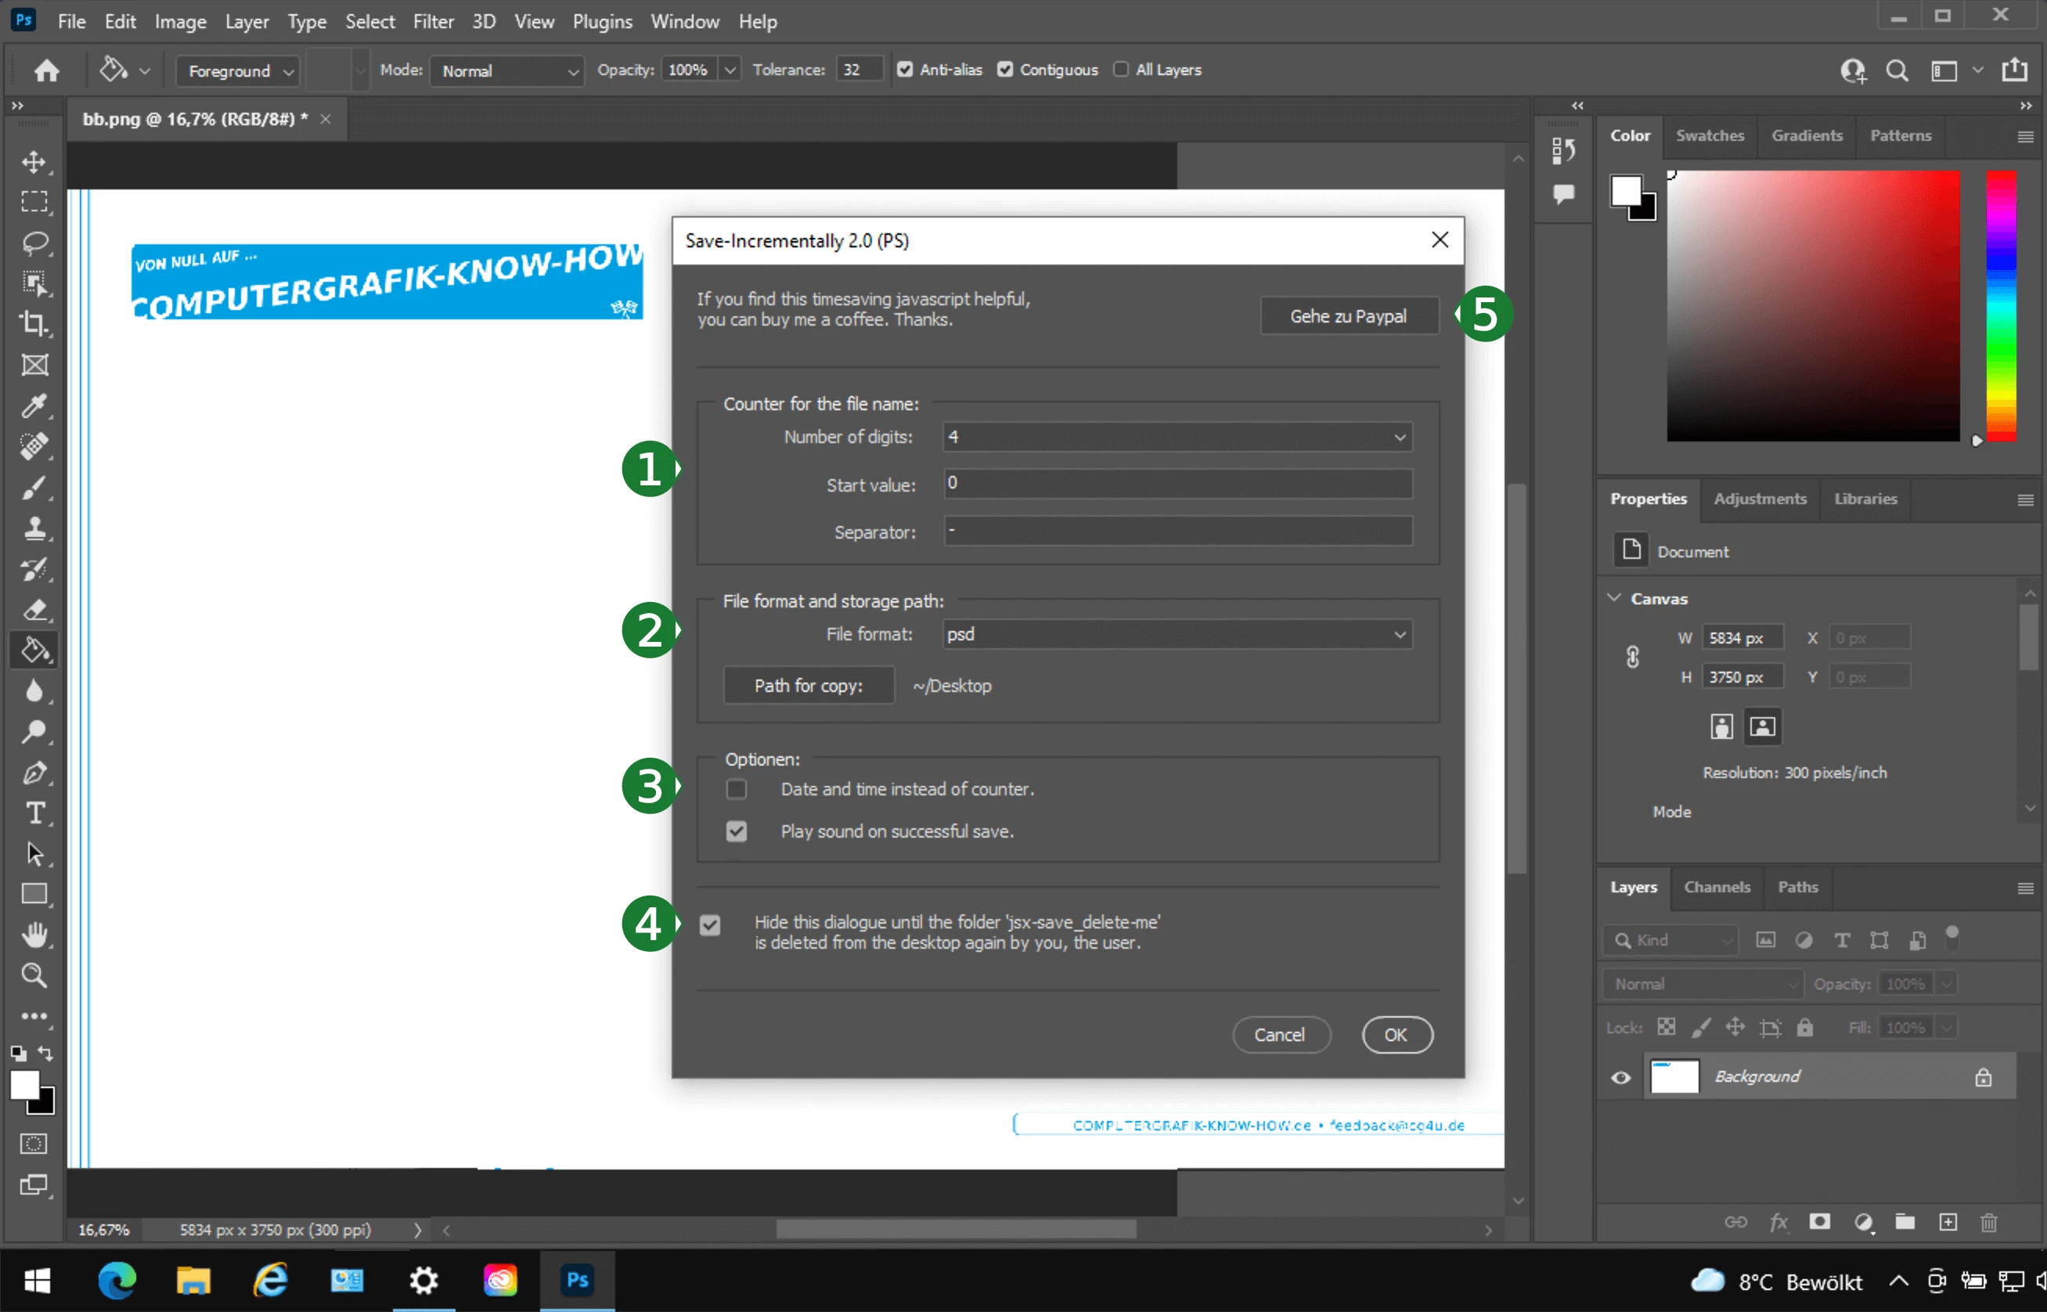Select the Crop tool
The height and width of the screenshot is (1312, 2047).
pos(34,324)
